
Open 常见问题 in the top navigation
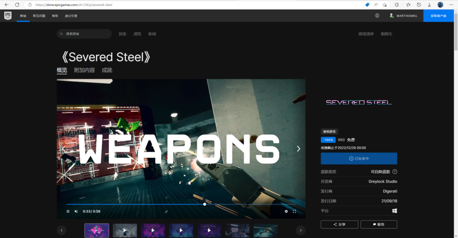click(x=39, y=16)
